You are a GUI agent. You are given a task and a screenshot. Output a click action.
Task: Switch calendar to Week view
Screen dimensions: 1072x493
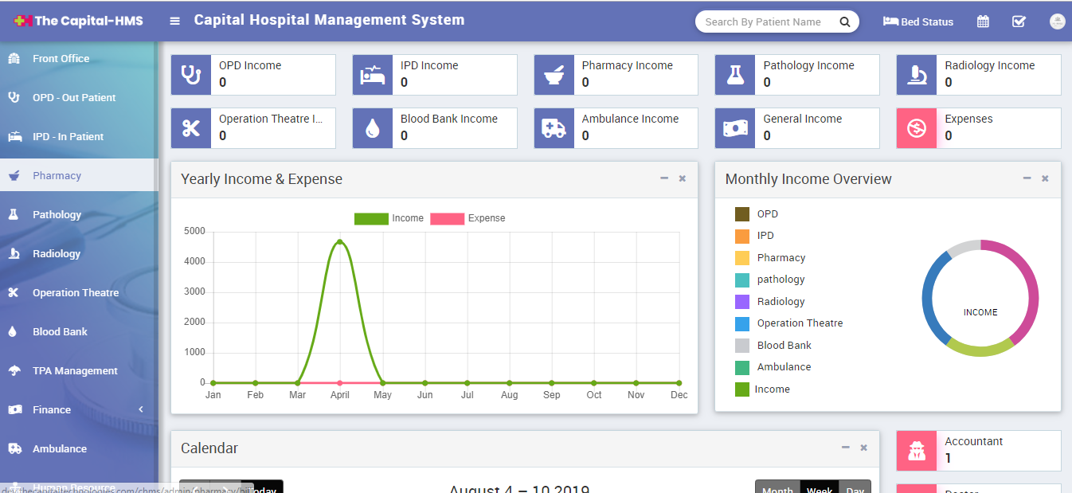pos(819,488)
